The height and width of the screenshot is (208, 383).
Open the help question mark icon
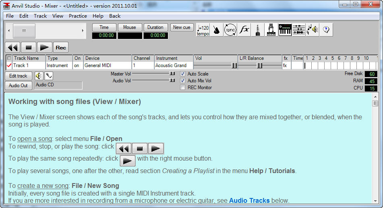[x=326, y=30]
